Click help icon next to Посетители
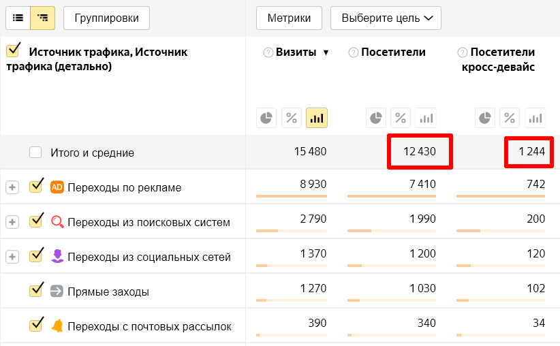Image resolution: width=560 pixels, height=346 pixels. click(x=354, y=52)
